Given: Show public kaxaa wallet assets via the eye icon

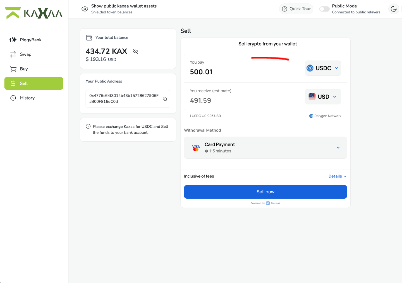Looking at the screenshot, I should pyautogui.click(x=85, y=9).
